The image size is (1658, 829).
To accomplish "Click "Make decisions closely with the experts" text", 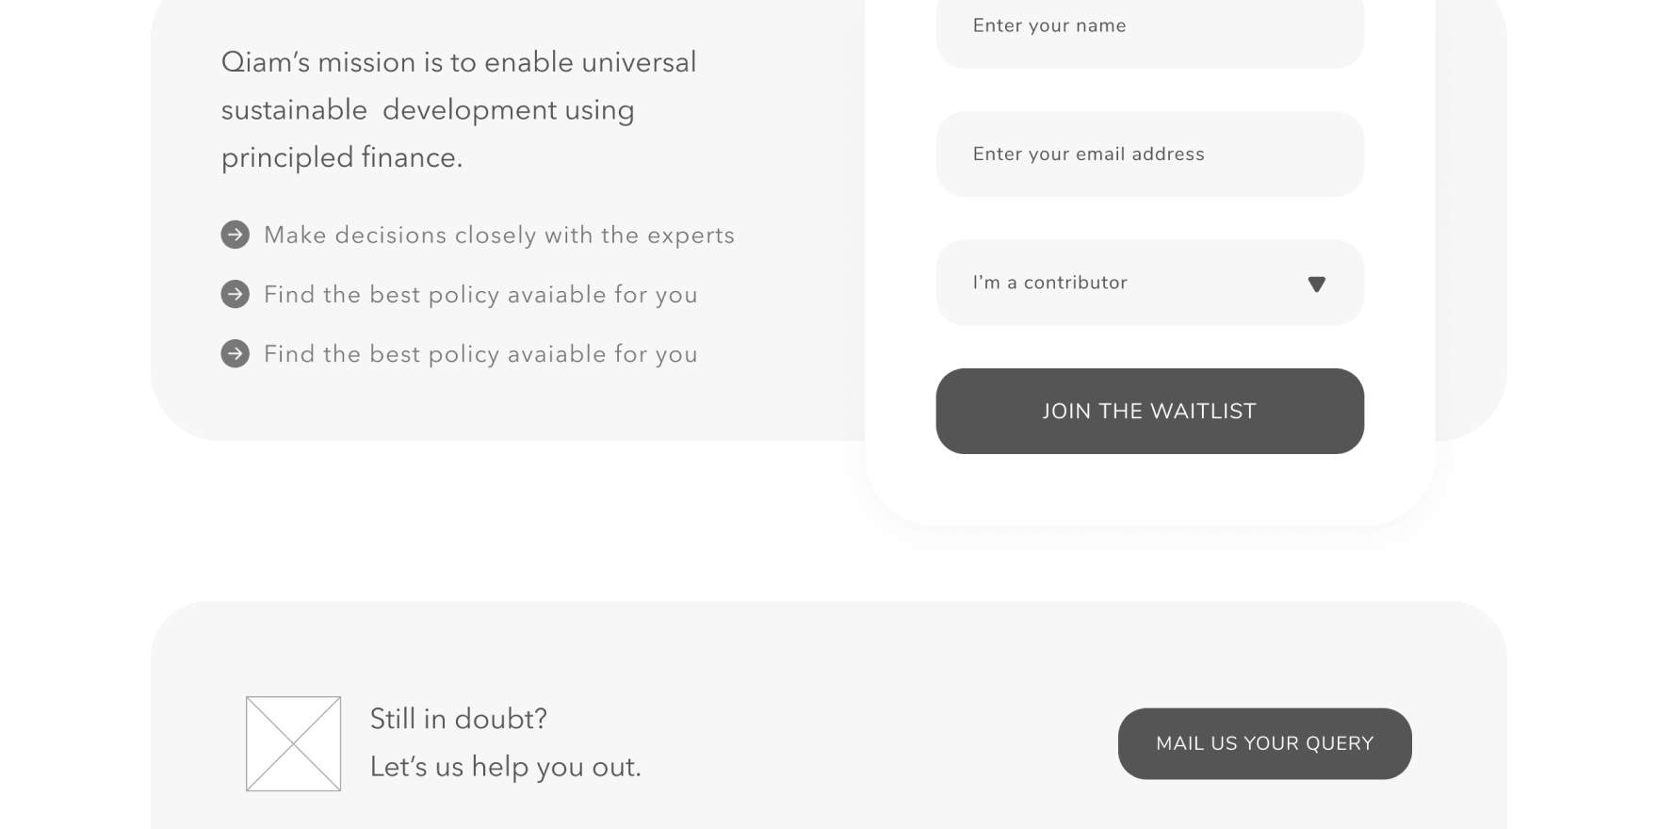I will [x=498, y=235].
